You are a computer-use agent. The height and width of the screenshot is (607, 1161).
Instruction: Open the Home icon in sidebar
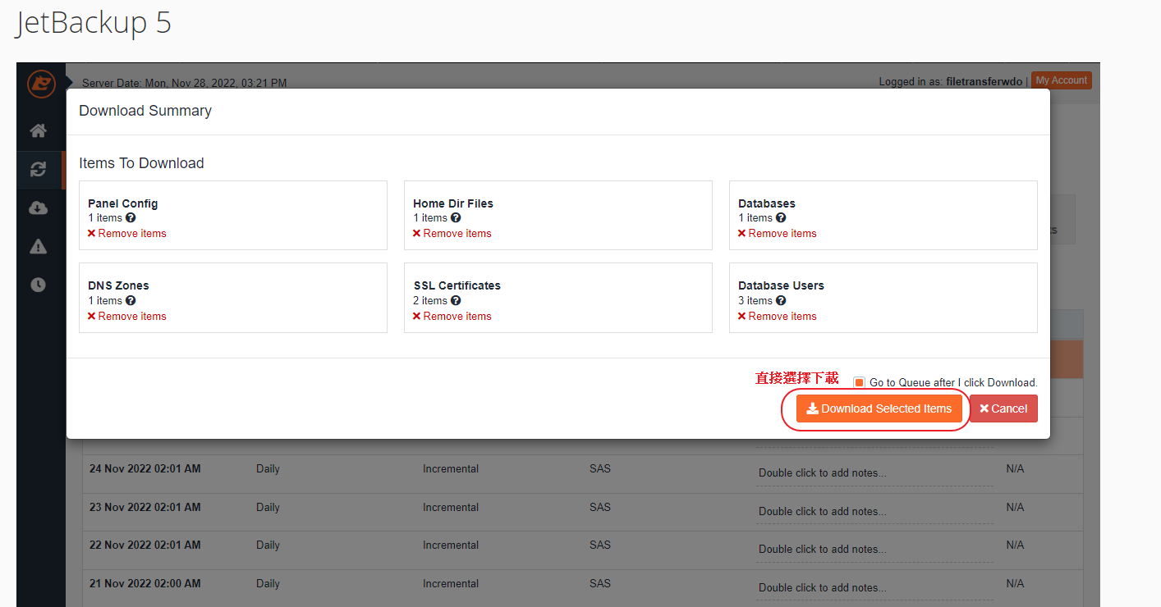pos(39,131)
